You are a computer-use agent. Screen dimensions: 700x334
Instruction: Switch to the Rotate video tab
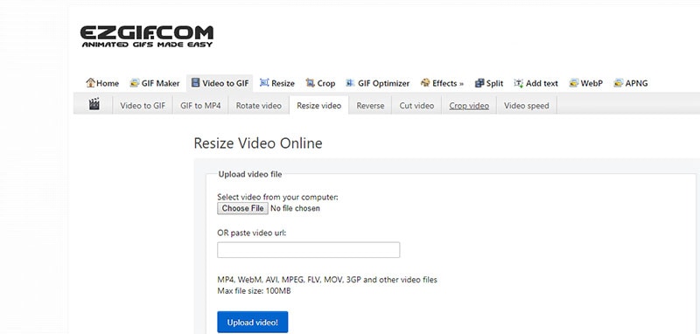259,106
